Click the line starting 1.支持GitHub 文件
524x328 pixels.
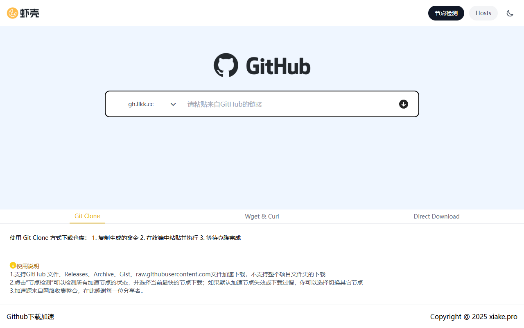point(168,274)
